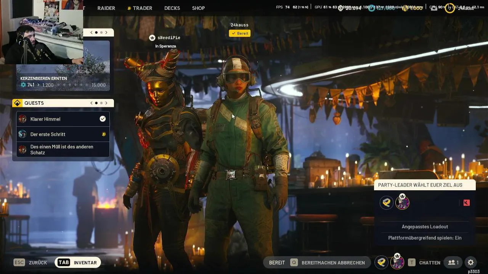Open the RAIDER tab
The width and height of the screenshot is (488, 274).
pos(106,8)
